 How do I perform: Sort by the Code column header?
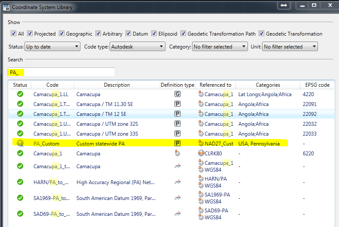click(x=52, y=85)
